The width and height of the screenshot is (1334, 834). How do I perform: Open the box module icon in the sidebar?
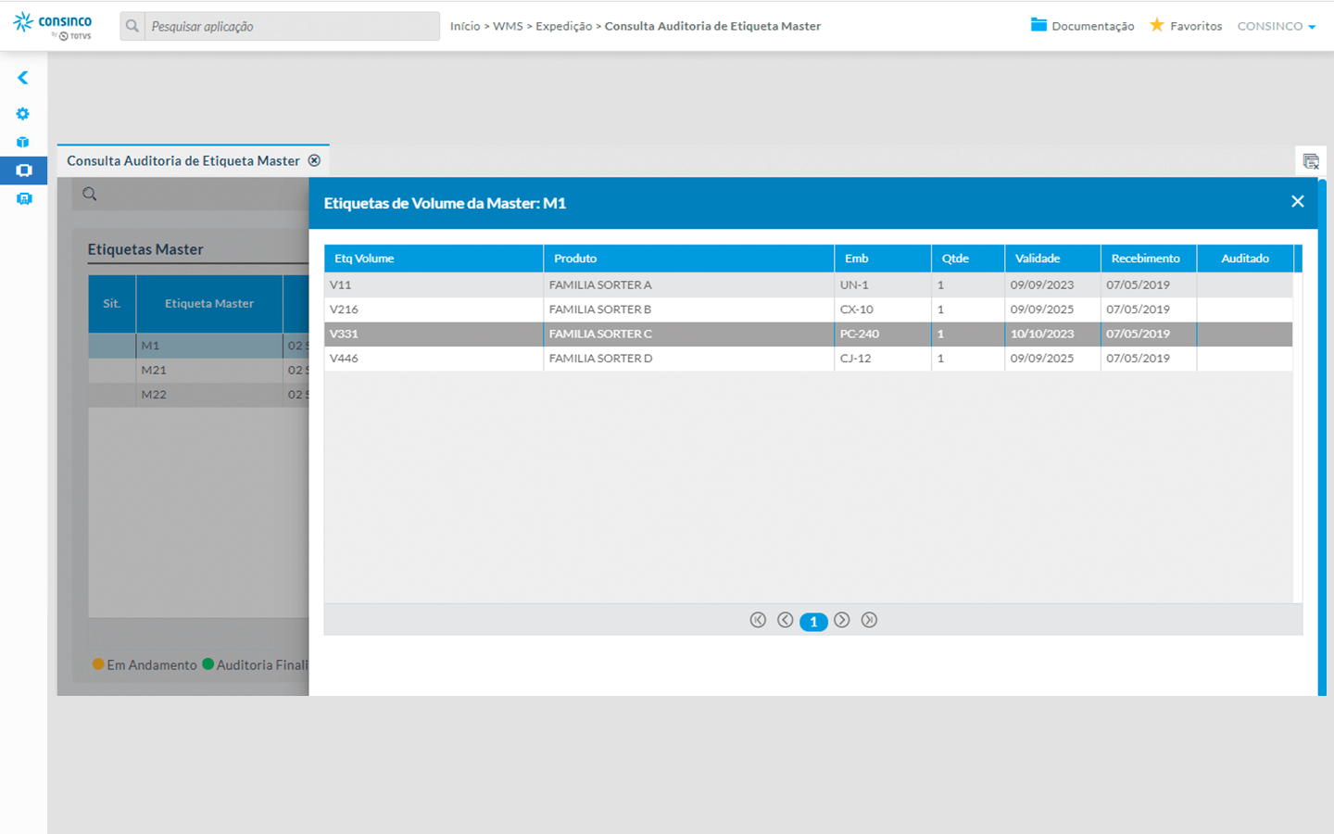click(23, 142)
